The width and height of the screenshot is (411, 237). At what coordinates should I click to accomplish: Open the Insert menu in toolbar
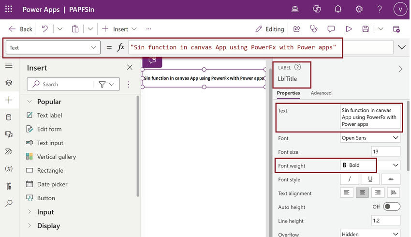click(119, 29)
